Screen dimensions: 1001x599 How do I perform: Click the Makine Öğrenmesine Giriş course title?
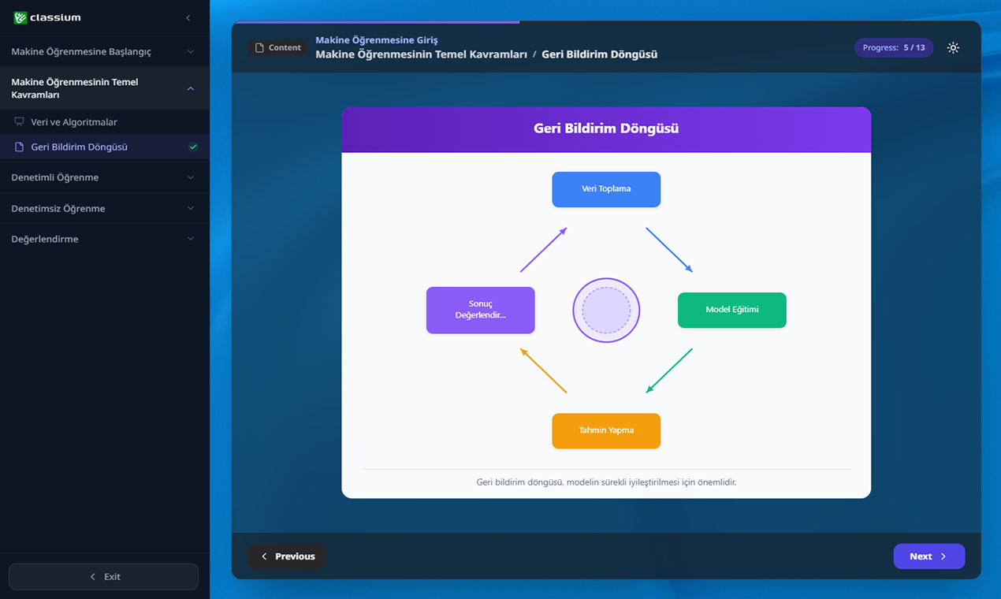(377, 40)
